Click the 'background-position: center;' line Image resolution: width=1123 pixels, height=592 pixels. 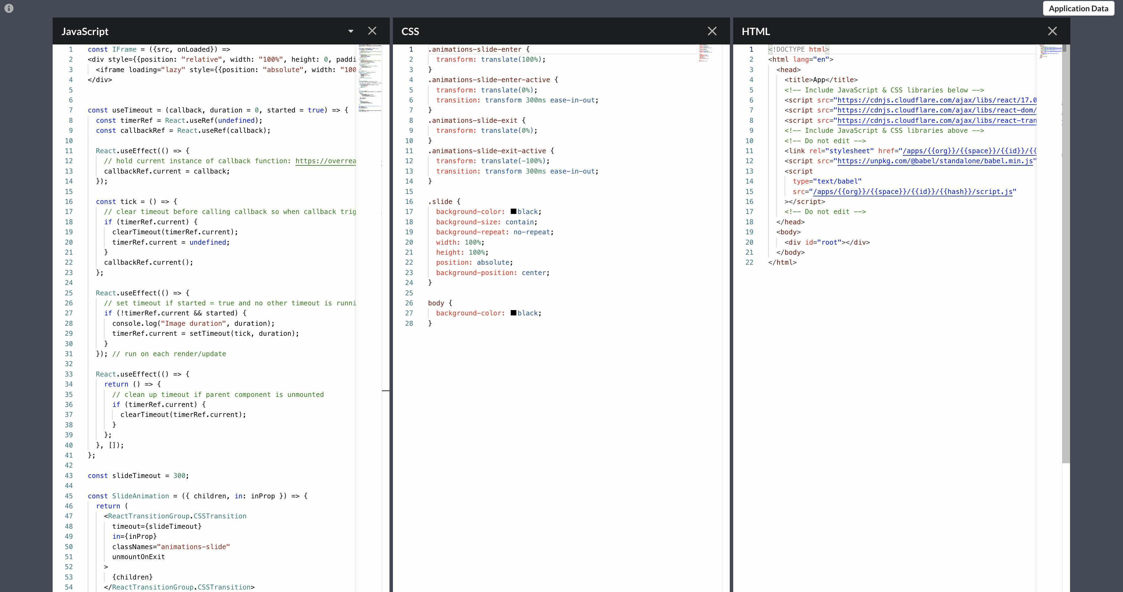click(493, 273)
